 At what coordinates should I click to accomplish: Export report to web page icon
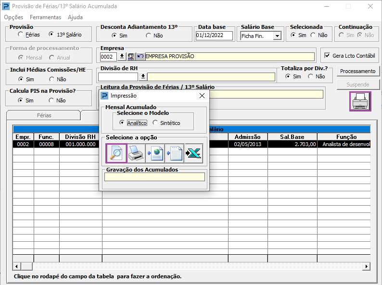[x=155, y=153]
